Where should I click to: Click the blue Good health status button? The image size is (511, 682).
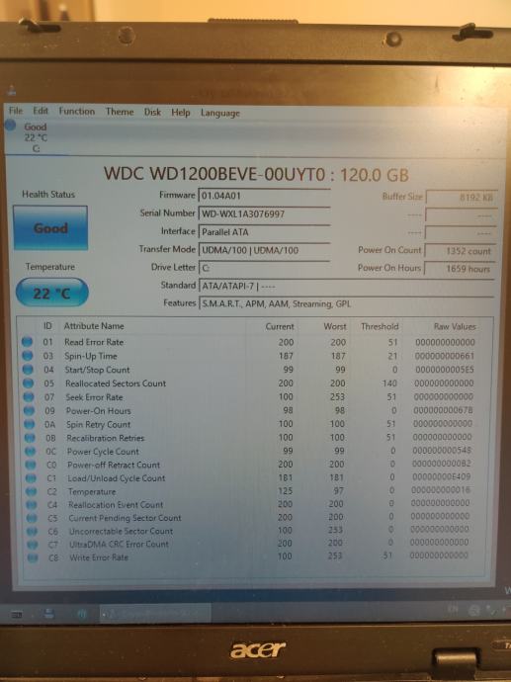pos(50,228)
